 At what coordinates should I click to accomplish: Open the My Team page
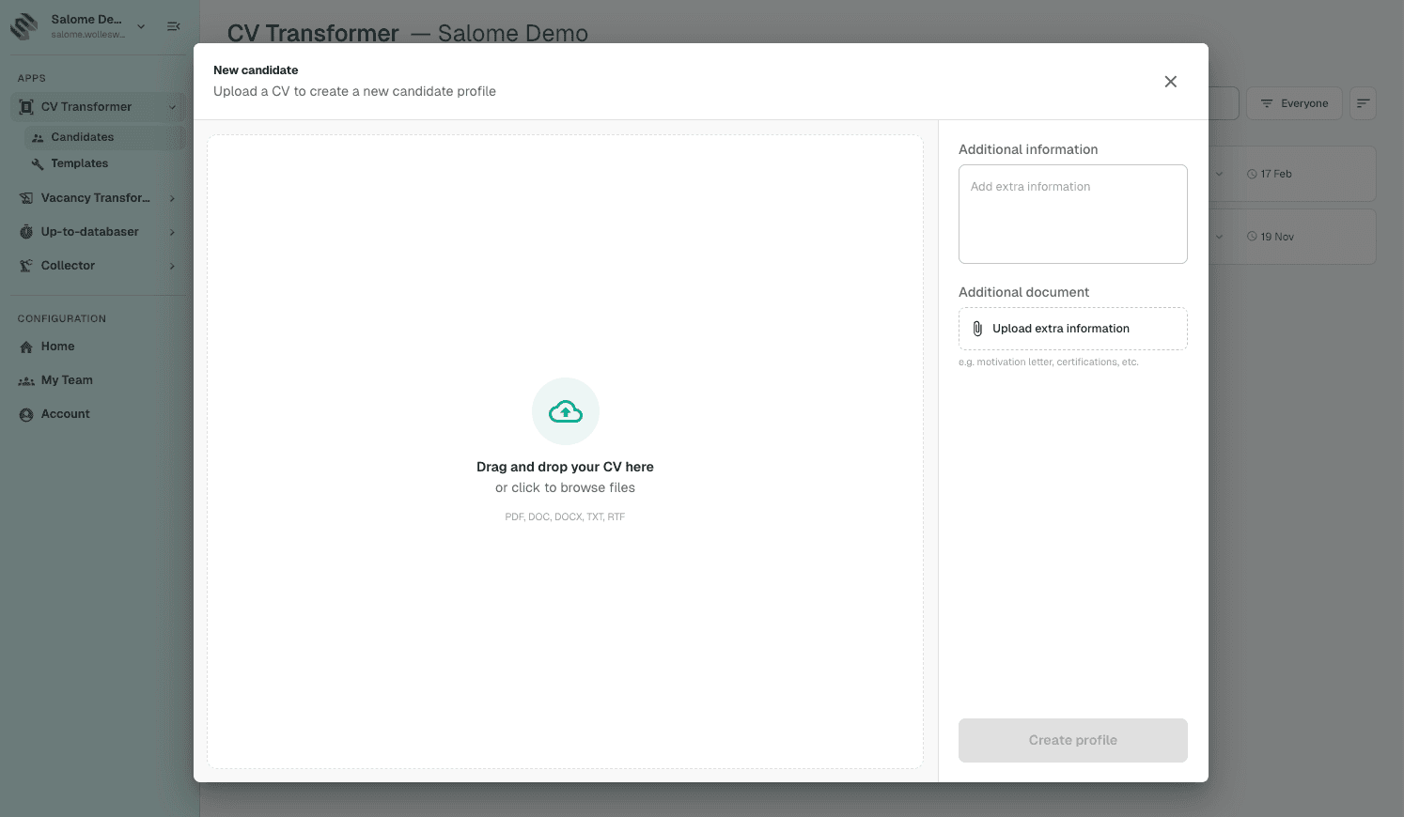(67, 380)
